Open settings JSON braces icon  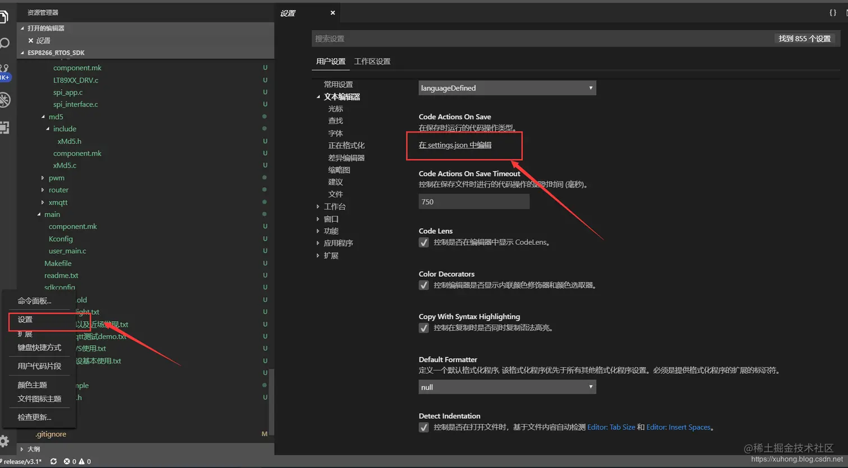pyautogui.click(x=833, y=12)
